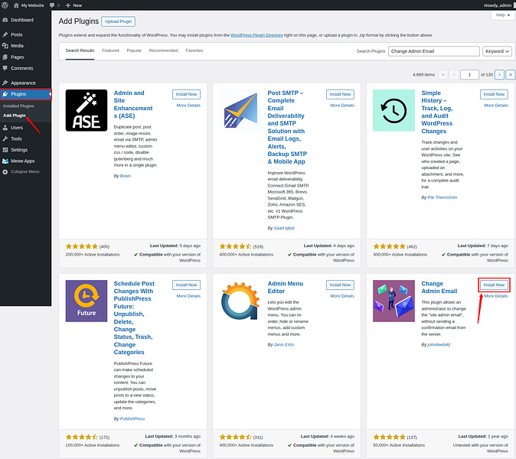Screen dimensions: 516x459
Task: Click the WordPress logo in admin bar
Action: [6, 5]
